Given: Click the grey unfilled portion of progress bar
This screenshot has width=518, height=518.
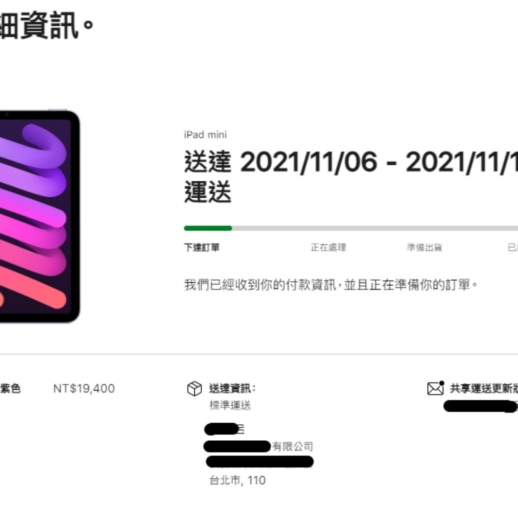Looking at the screenshot, I should 375,228.
